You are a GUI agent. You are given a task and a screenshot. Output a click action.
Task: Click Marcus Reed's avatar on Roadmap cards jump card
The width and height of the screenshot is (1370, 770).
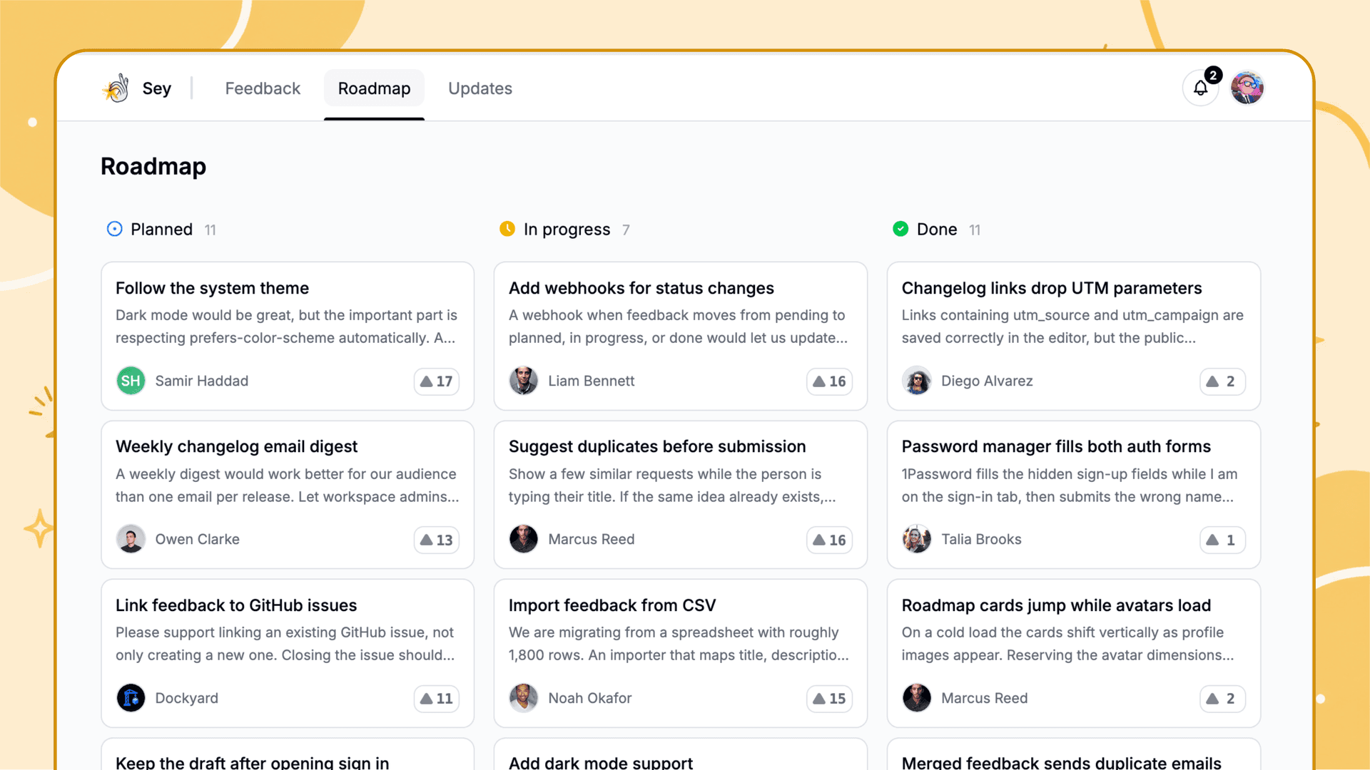(917, 698)
